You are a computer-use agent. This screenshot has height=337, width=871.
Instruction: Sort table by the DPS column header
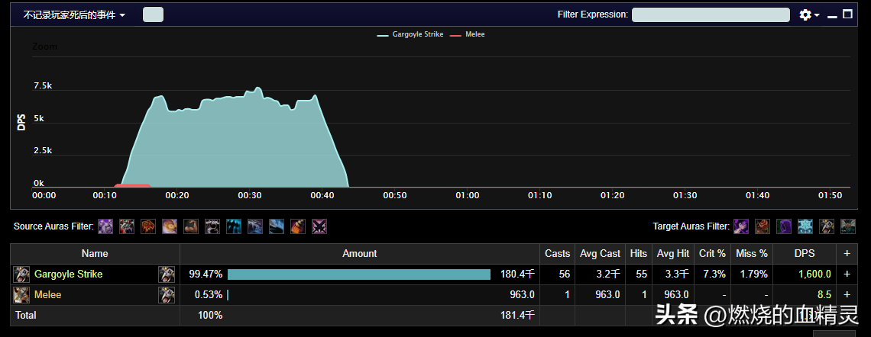click(805, 254)
